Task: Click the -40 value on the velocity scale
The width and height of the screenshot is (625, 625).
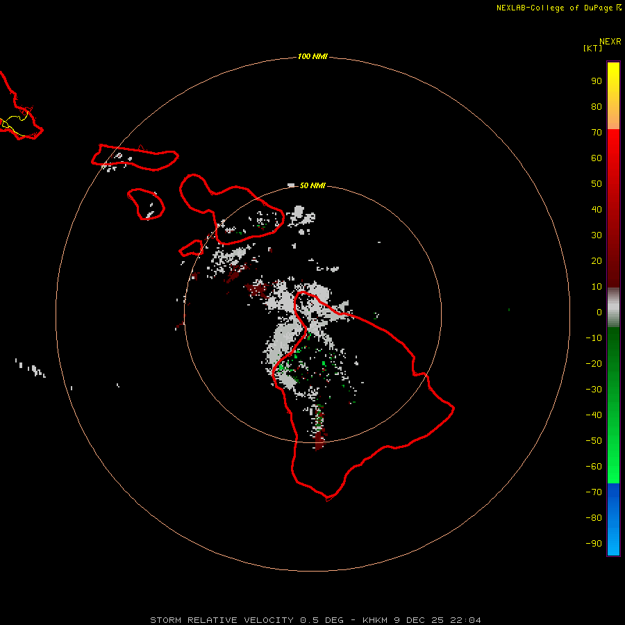Action: coord(594,415)
